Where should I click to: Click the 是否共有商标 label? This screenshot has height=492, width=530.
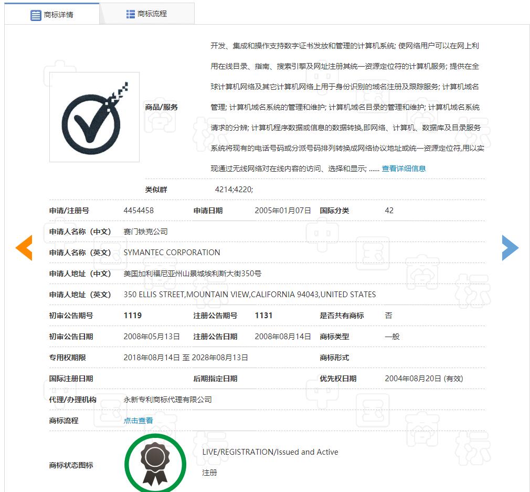[342, 316]
